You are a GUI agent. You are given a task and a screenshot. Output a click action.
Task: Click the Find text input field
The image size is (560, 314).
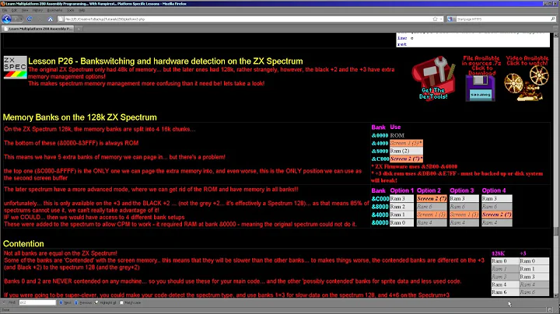coord(37,302)
